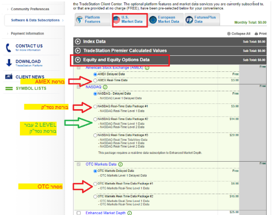272x215 pixels.
Task: Open Community Preferences in sidebar
Action: tap(30, 9)
